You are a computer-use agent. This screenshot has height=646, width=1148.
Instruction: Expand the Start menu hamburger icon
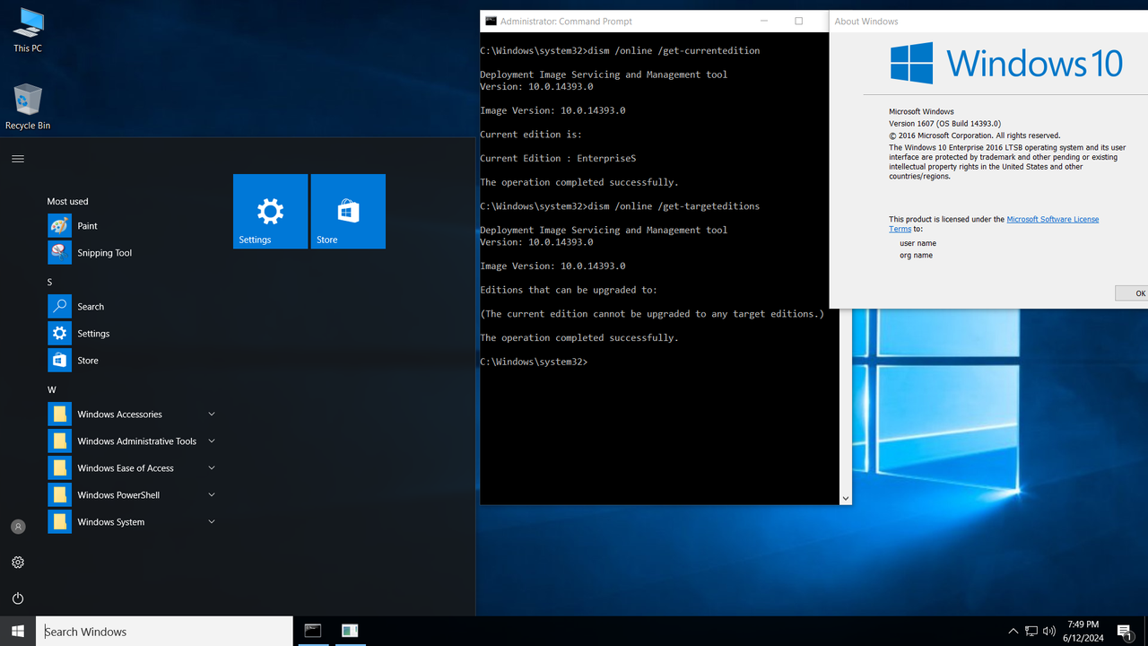[18, 159]
